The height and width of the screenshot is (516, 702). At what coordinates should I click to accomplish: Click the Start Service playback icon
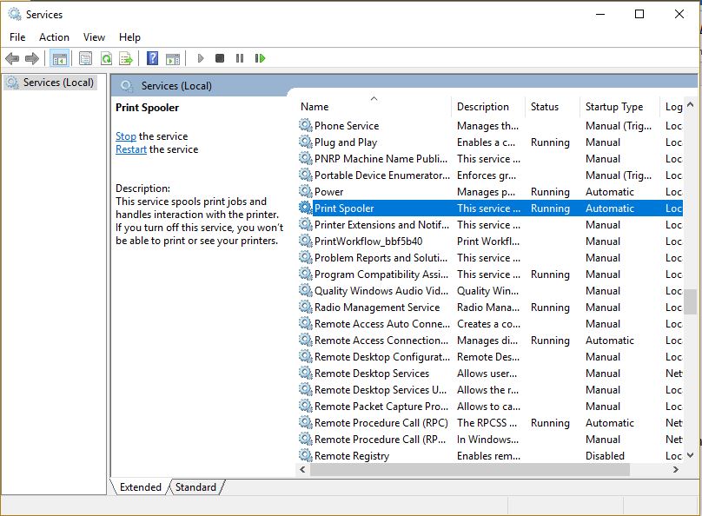point(199,58)
